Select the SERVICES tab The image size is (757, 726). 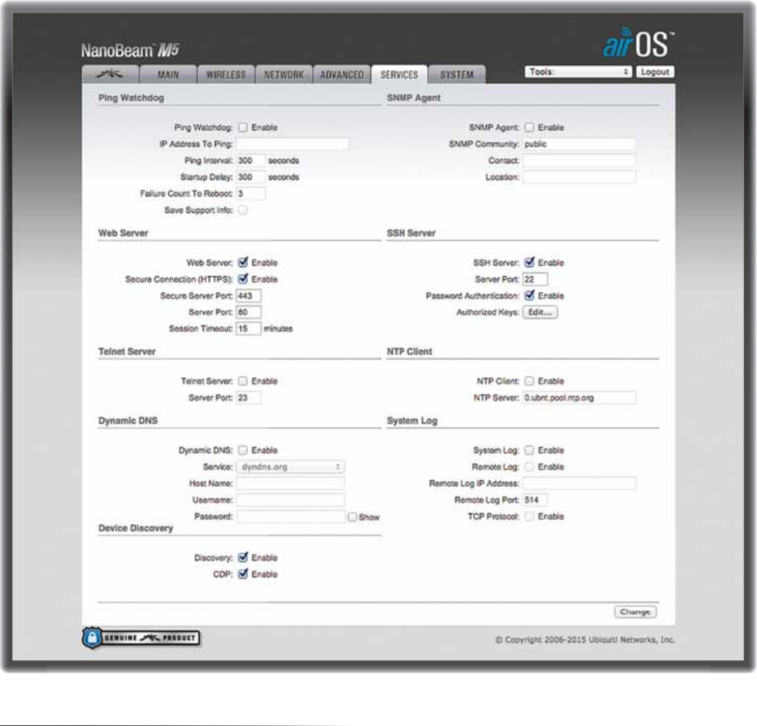click(x=399, y=74)
